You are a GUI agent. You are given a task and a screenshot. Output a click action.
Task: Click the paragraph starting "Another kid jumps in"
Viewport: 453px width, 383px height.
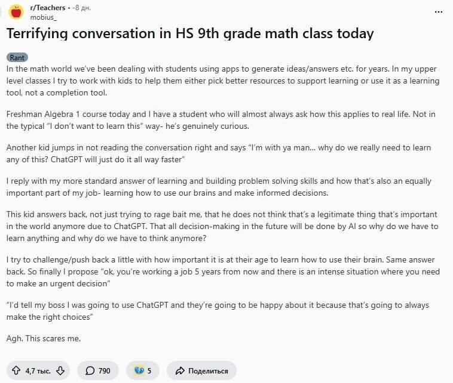218,153
